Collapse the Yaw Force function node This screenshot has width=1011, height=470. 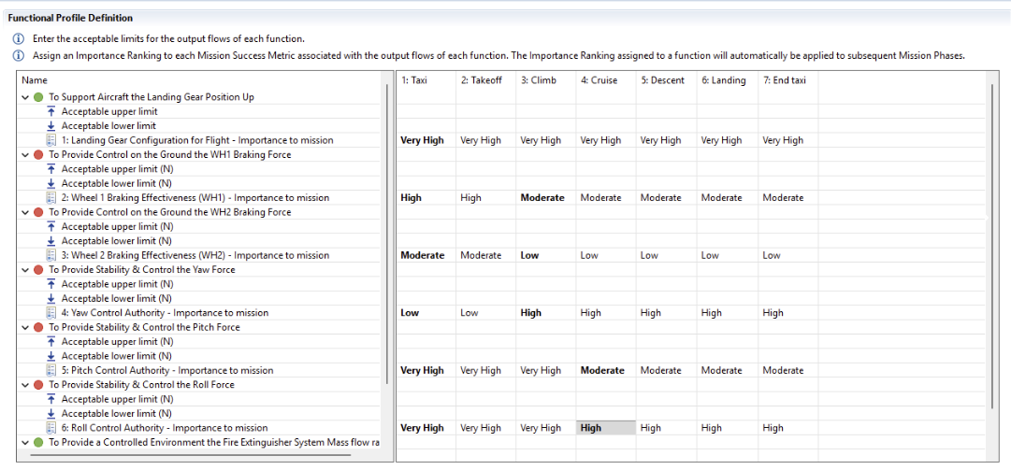[x=25, y=270]
